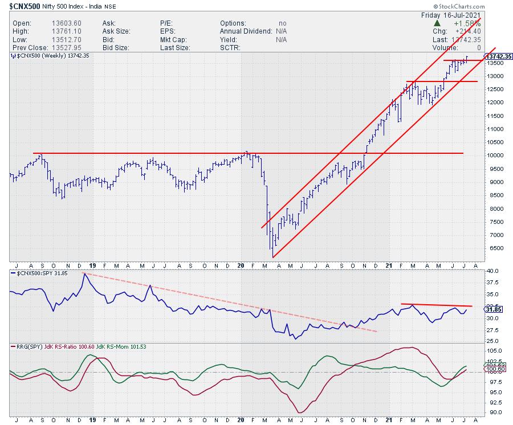Image resolution: width=513 pixels, height=425 pixels.
Task: Click the '20' year marker below price chart
Action: [x=241, y=265]
